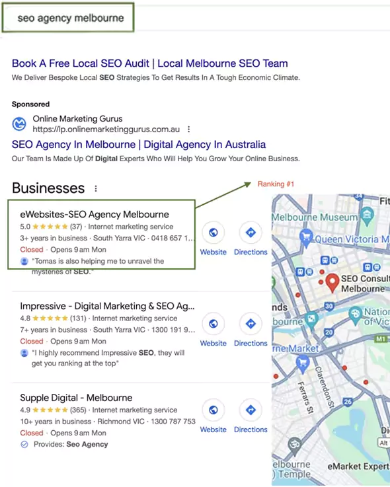Click the 'Directions' label in Supple Digital row

[251, 430]
